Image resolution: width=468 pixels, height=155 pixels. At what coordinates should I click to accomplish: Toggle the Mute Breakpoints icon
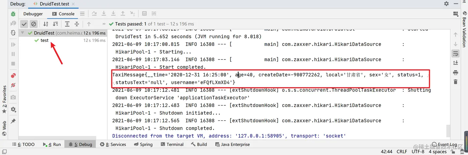coord(13,85)
